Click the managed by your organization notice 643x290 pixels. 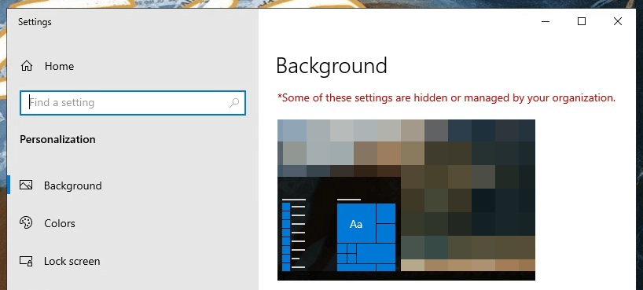click(x=446, y=98)
